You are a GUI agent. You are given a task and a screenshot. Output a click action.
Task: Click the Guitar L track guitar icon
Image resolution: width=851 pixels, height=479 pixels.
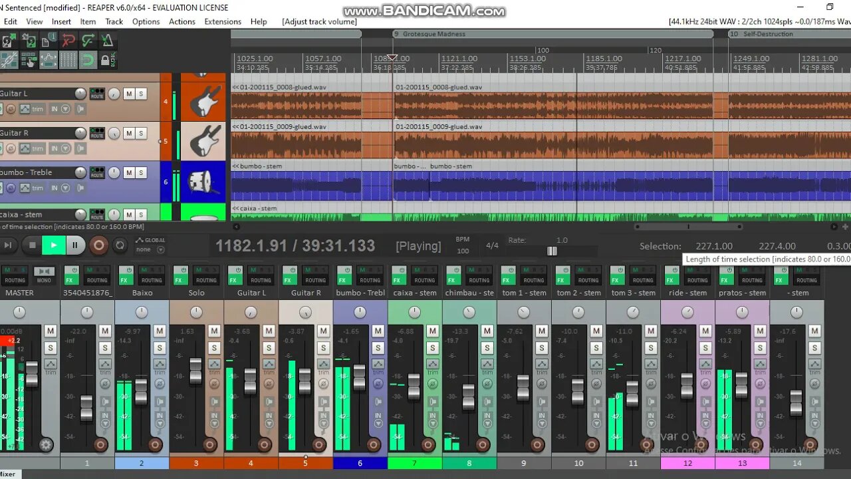point(203,102)
